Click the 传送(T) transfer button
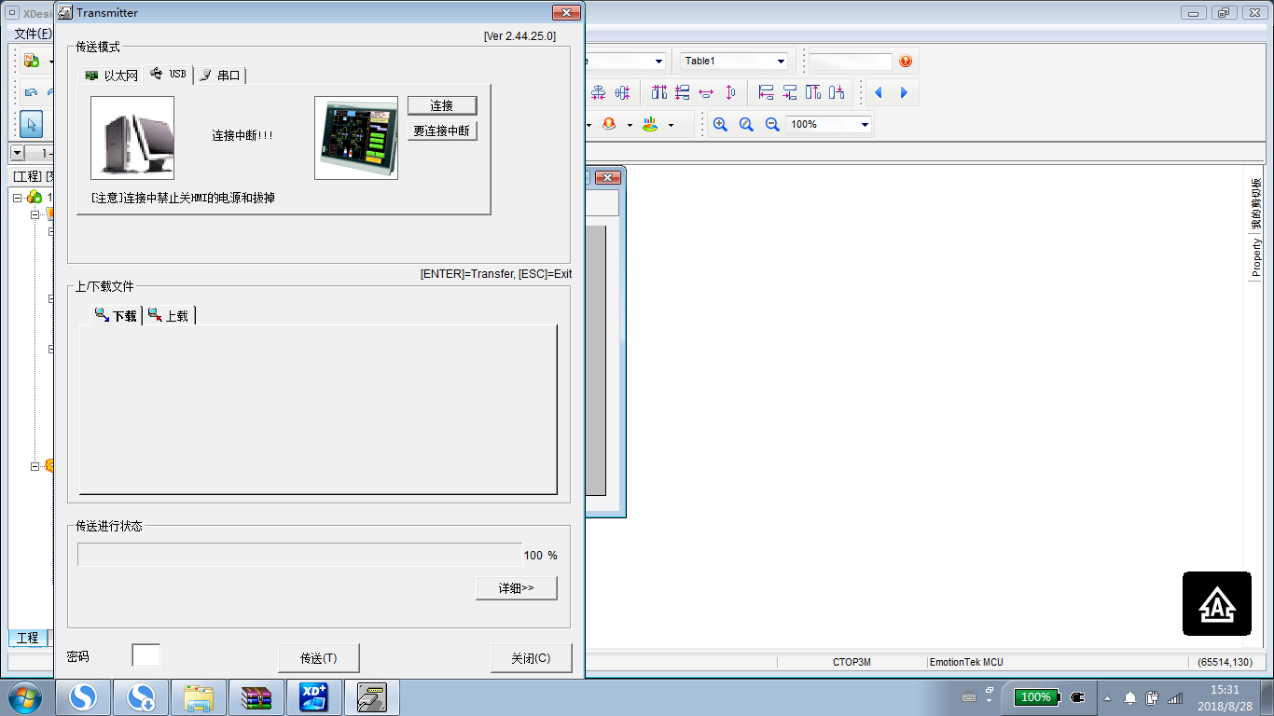The height and width of the screenshot is (716, 1274). [x=318, y=658]
